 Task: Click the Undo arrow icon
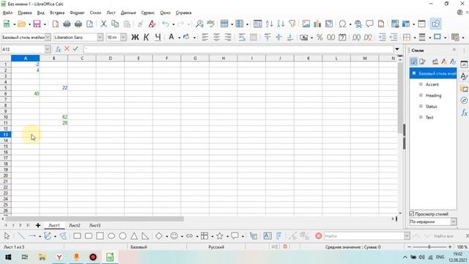point(166,24)
